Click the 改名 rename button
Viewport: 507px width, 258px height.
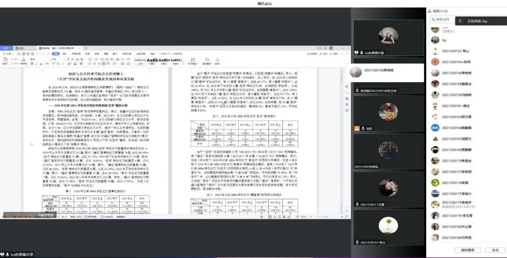click(495, 250)
